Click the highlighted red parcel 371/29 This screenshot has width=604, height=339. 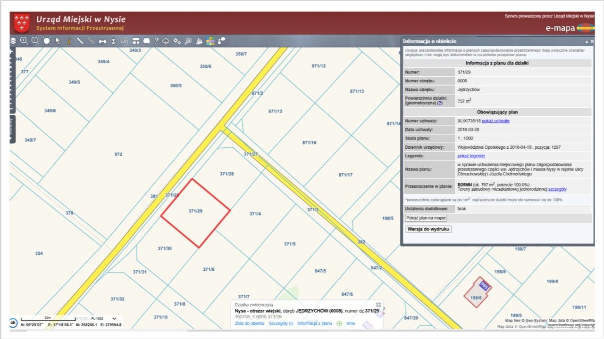pyautogui.click(x=195, y=213)
